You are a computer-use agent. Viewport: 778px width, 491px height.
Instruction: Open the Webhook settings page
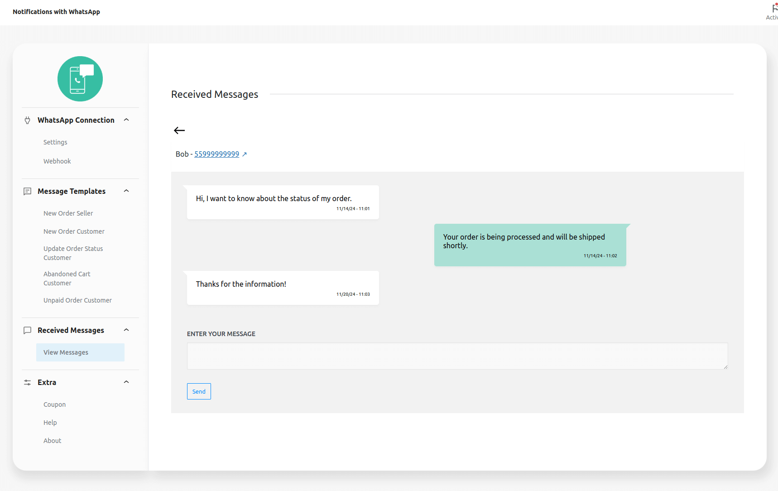pyautogui.click(x=57, y=161)
